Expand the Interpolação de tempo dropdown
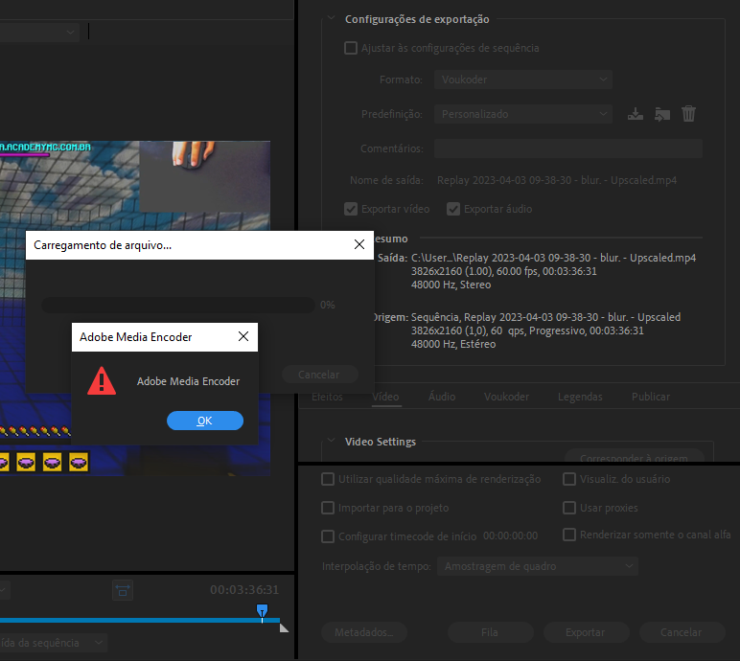 click(537, 566)
